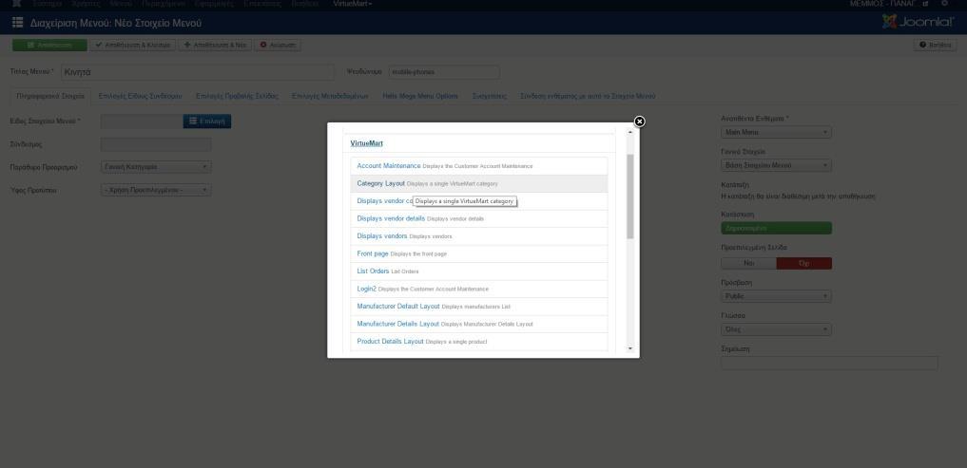This screenshot has width=967, height=468.
Task: Close the menu item type popup
Action: pos(640,122)
